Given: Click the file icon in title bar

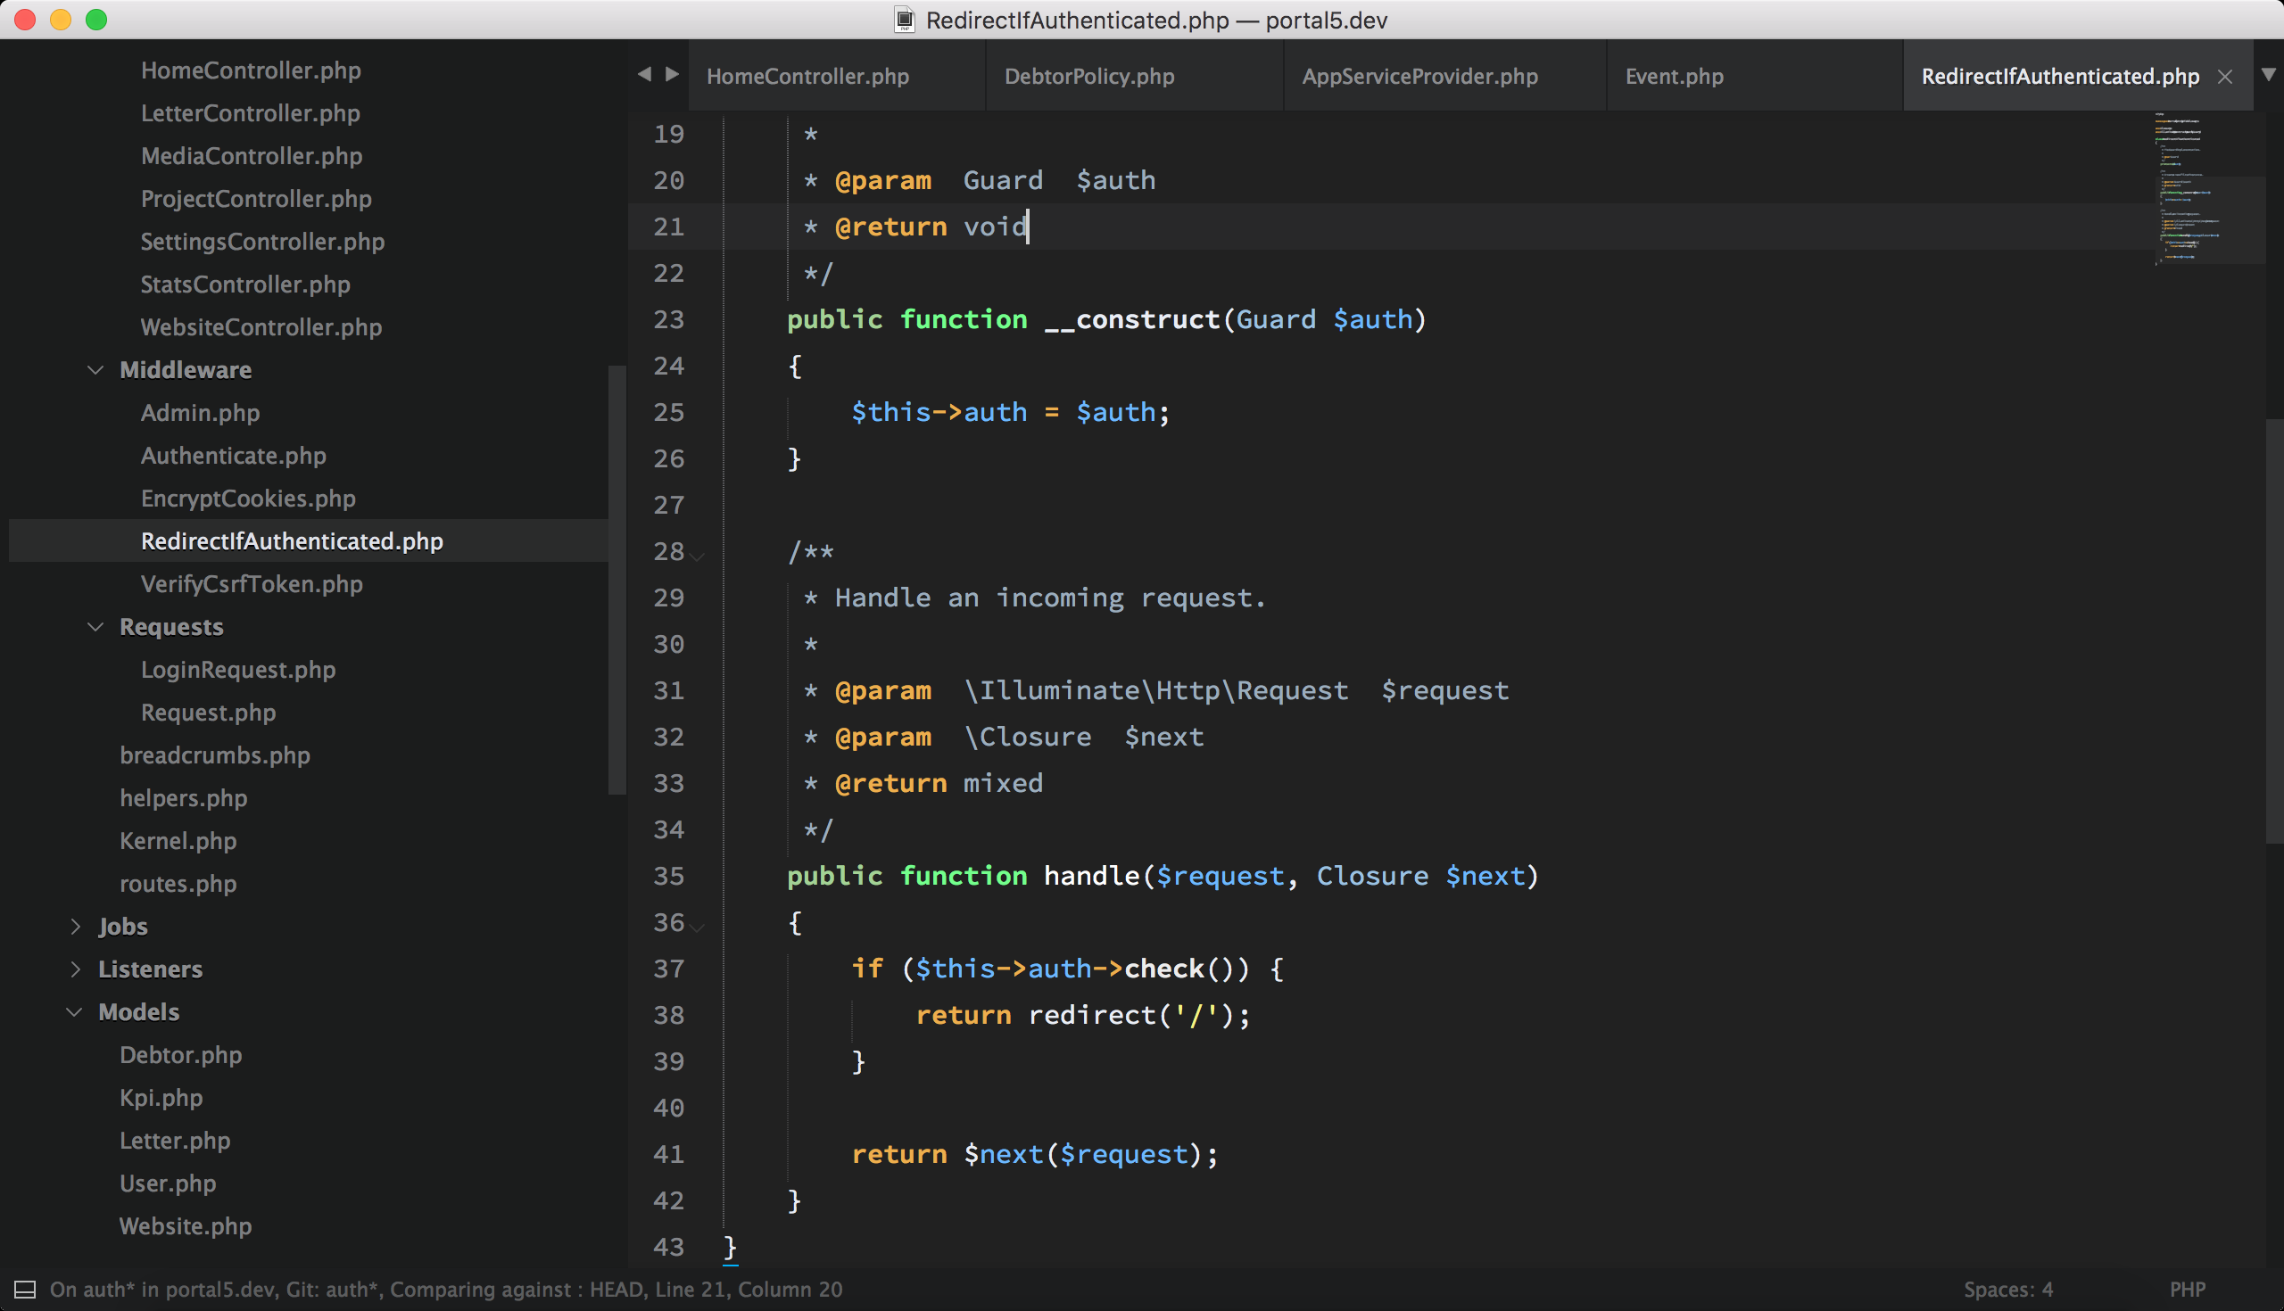Looking at the screenshot, I should click(x=905, y=20).
